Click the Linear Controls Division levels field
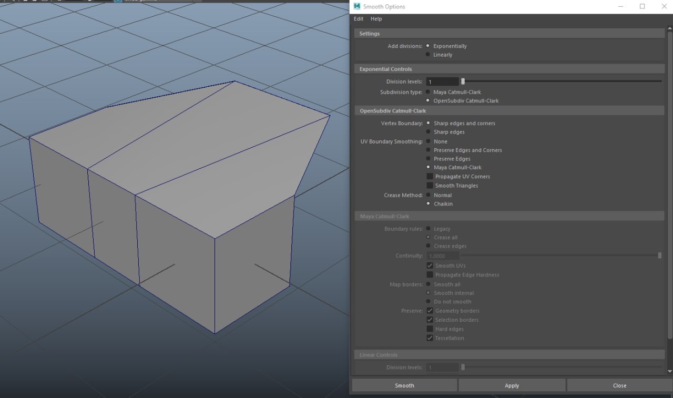 pos(442,368)
